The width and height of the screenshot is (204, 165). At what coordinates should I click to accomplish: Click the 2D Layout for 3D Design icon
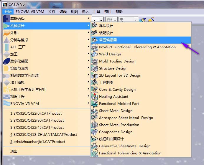tap(95, 75)
